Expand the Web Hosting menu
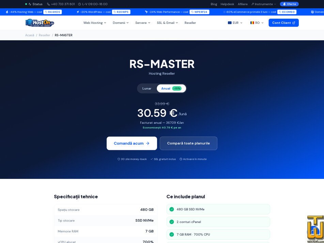The height and width of the screenshot is (243, 324). pos(95,23)
